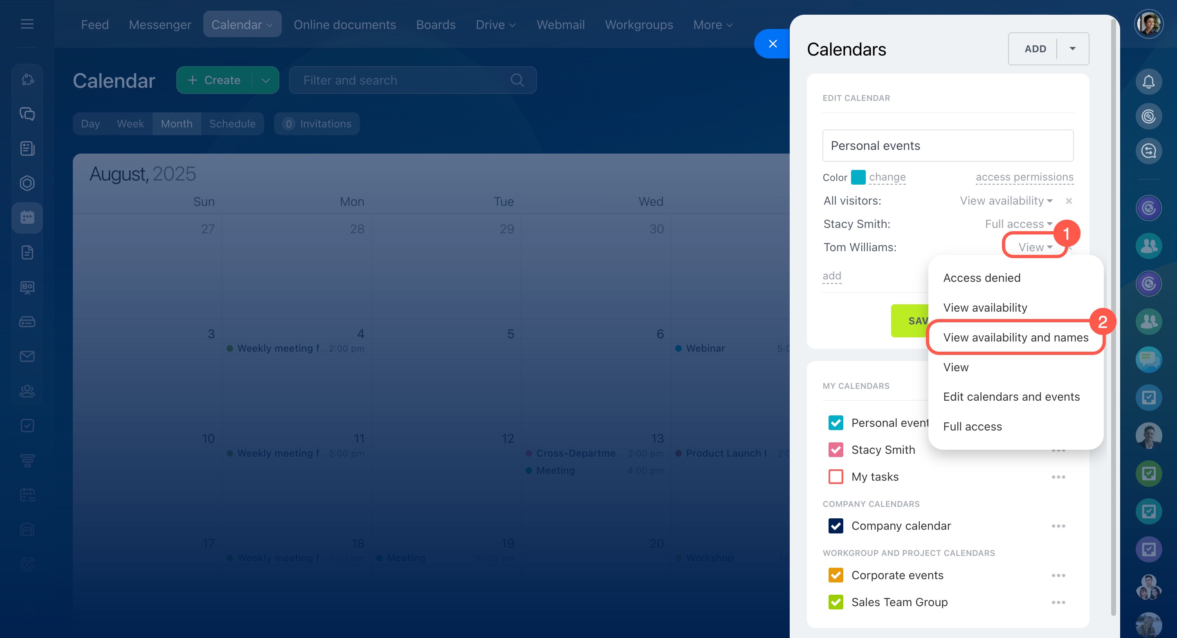The width and height of the screenshot is (1177, 638).
Task: Select View availability and names option
Action: pyautogui.click(x=1015, y=337)
